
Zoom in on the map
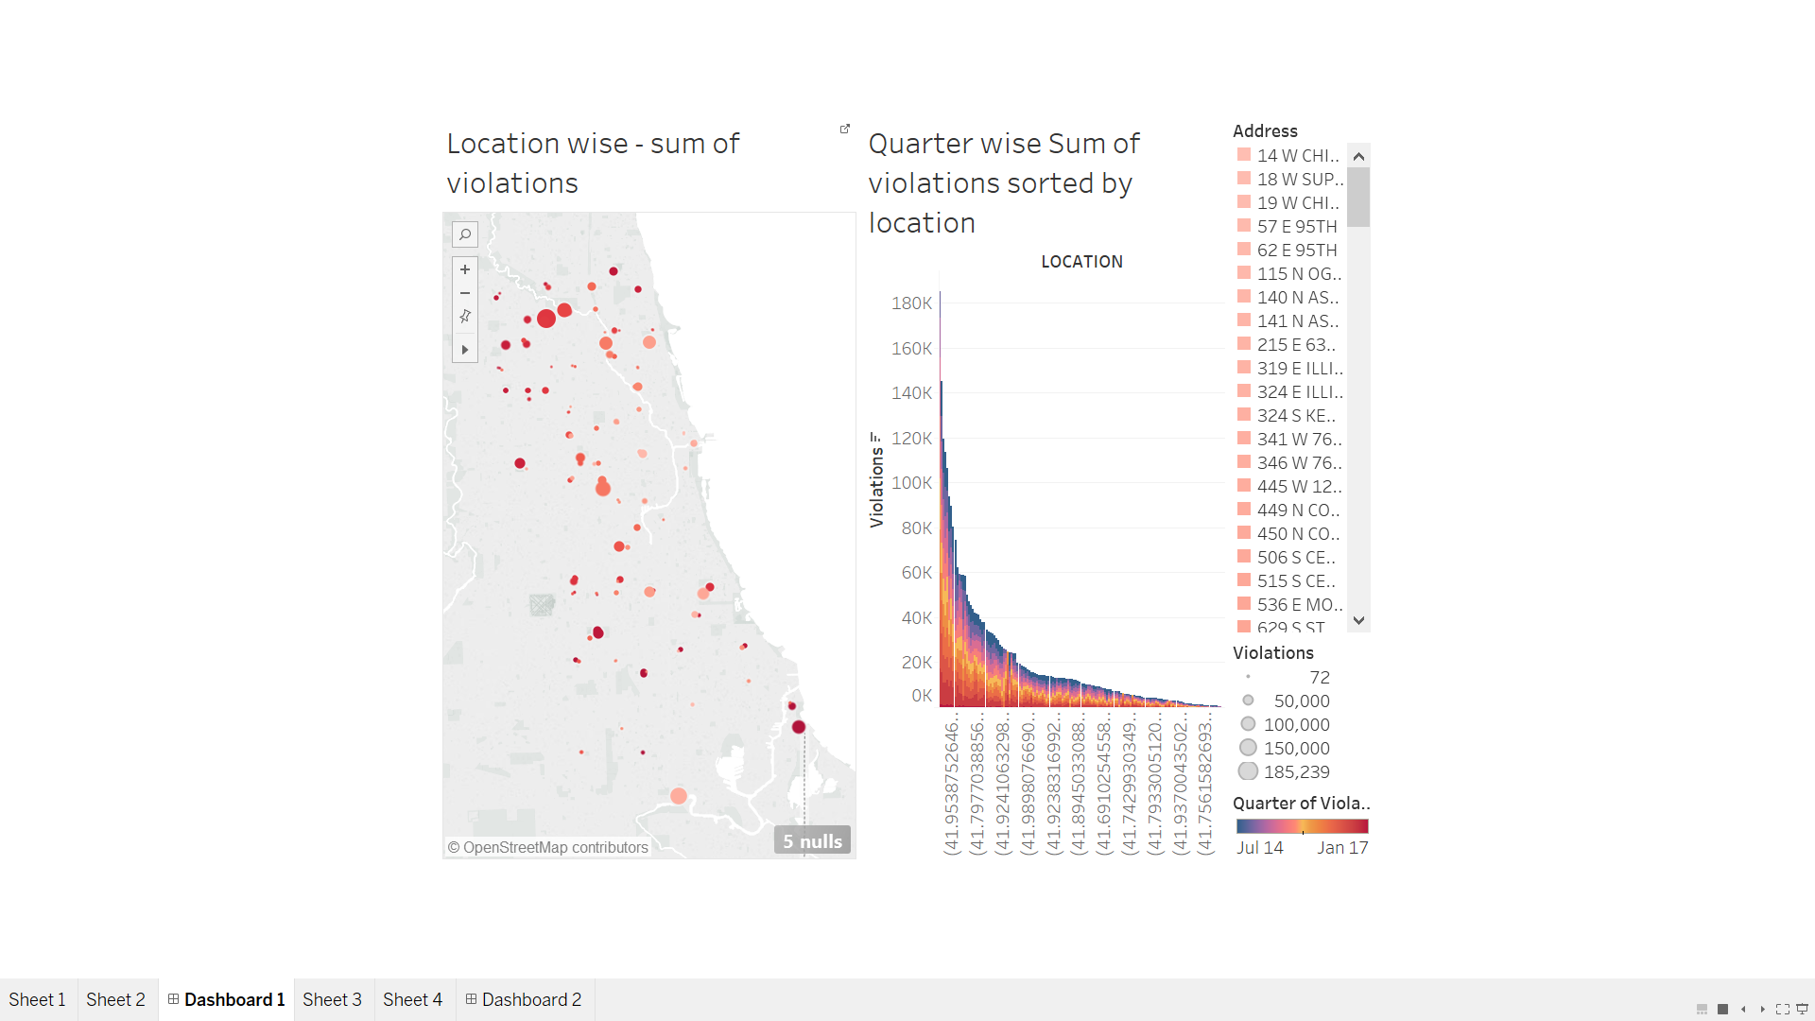(x=464, y=268)
